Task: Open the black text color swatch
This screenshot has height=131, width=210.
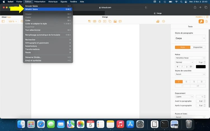Action: click(201, 67)
